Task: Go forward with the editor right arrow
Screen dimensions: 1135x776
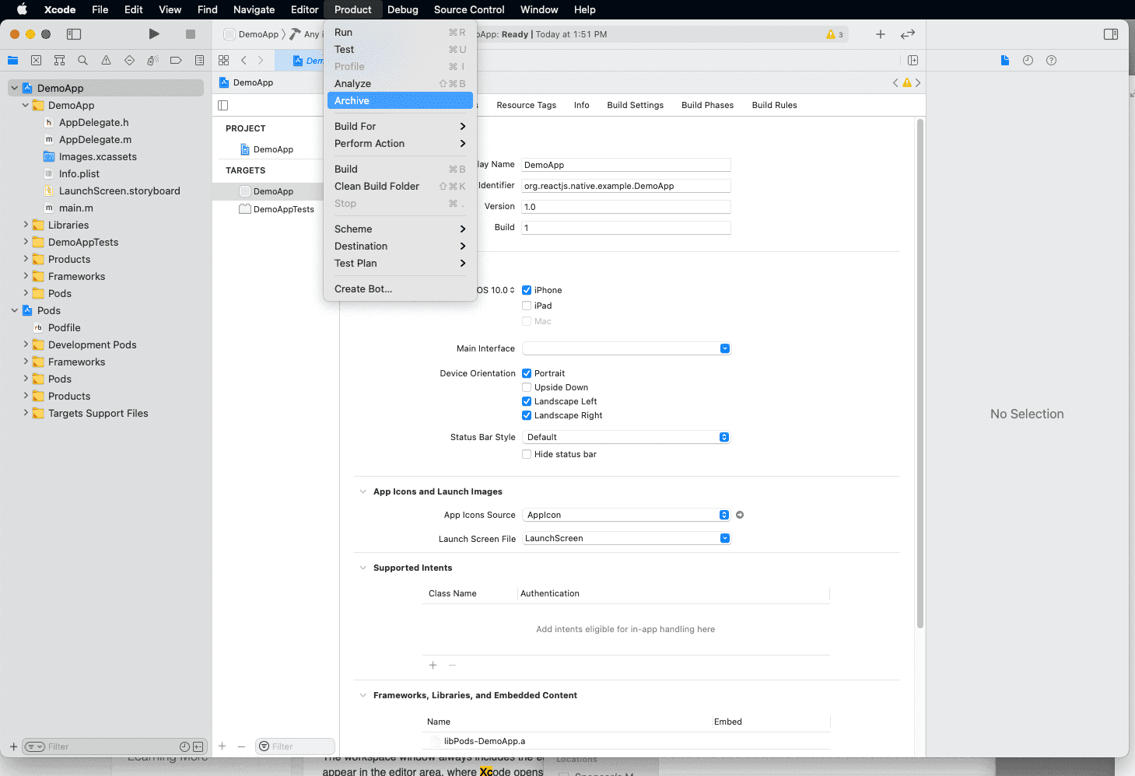Action: (261, 60)
